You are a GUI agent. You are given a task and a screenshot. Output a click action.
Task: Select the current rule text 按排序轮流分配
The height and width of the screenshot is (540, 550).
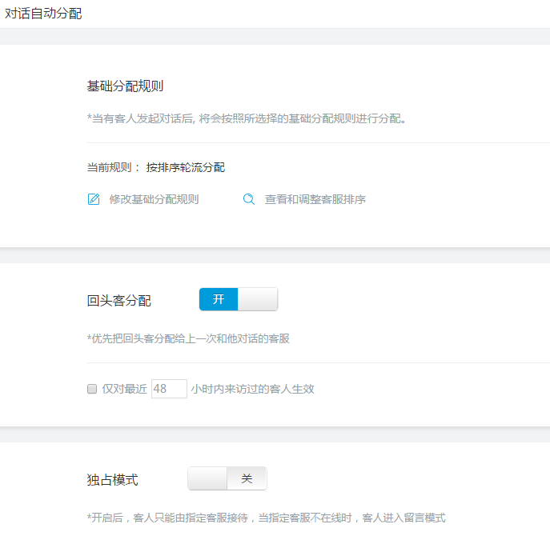point(186,167)
